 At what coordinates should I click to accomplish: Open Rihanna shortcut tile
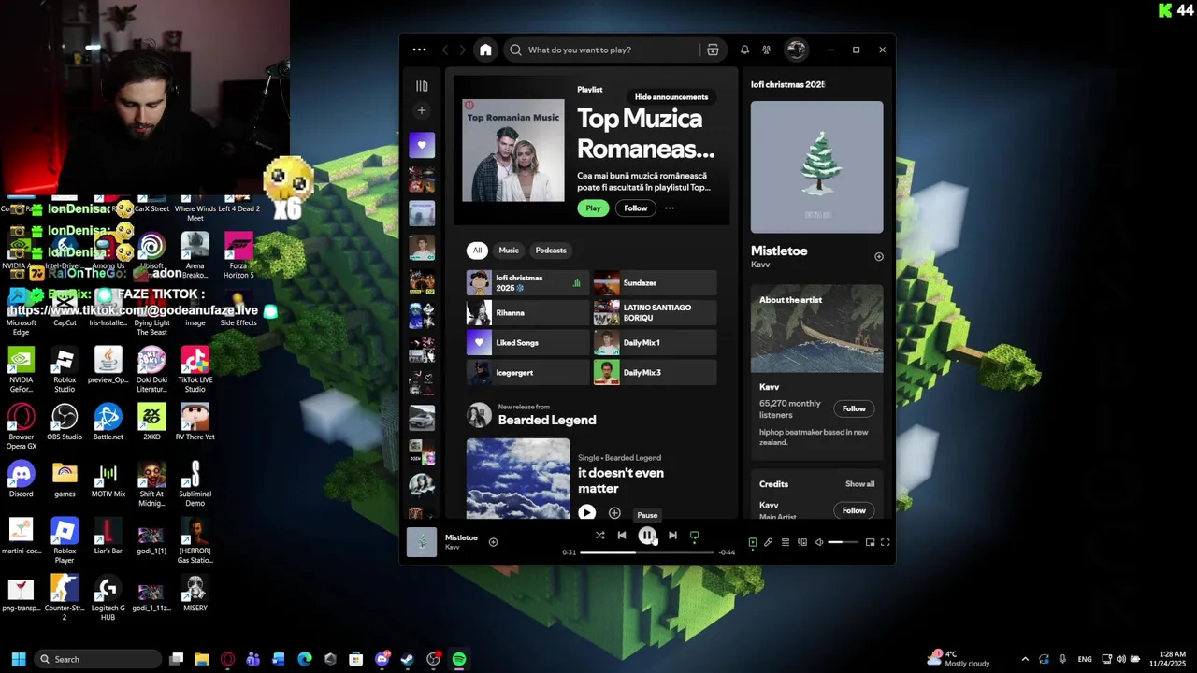[527, 313]
